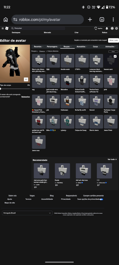Toggle the 3D avatar view button
The image size is (119, 265).
(26, 79)
